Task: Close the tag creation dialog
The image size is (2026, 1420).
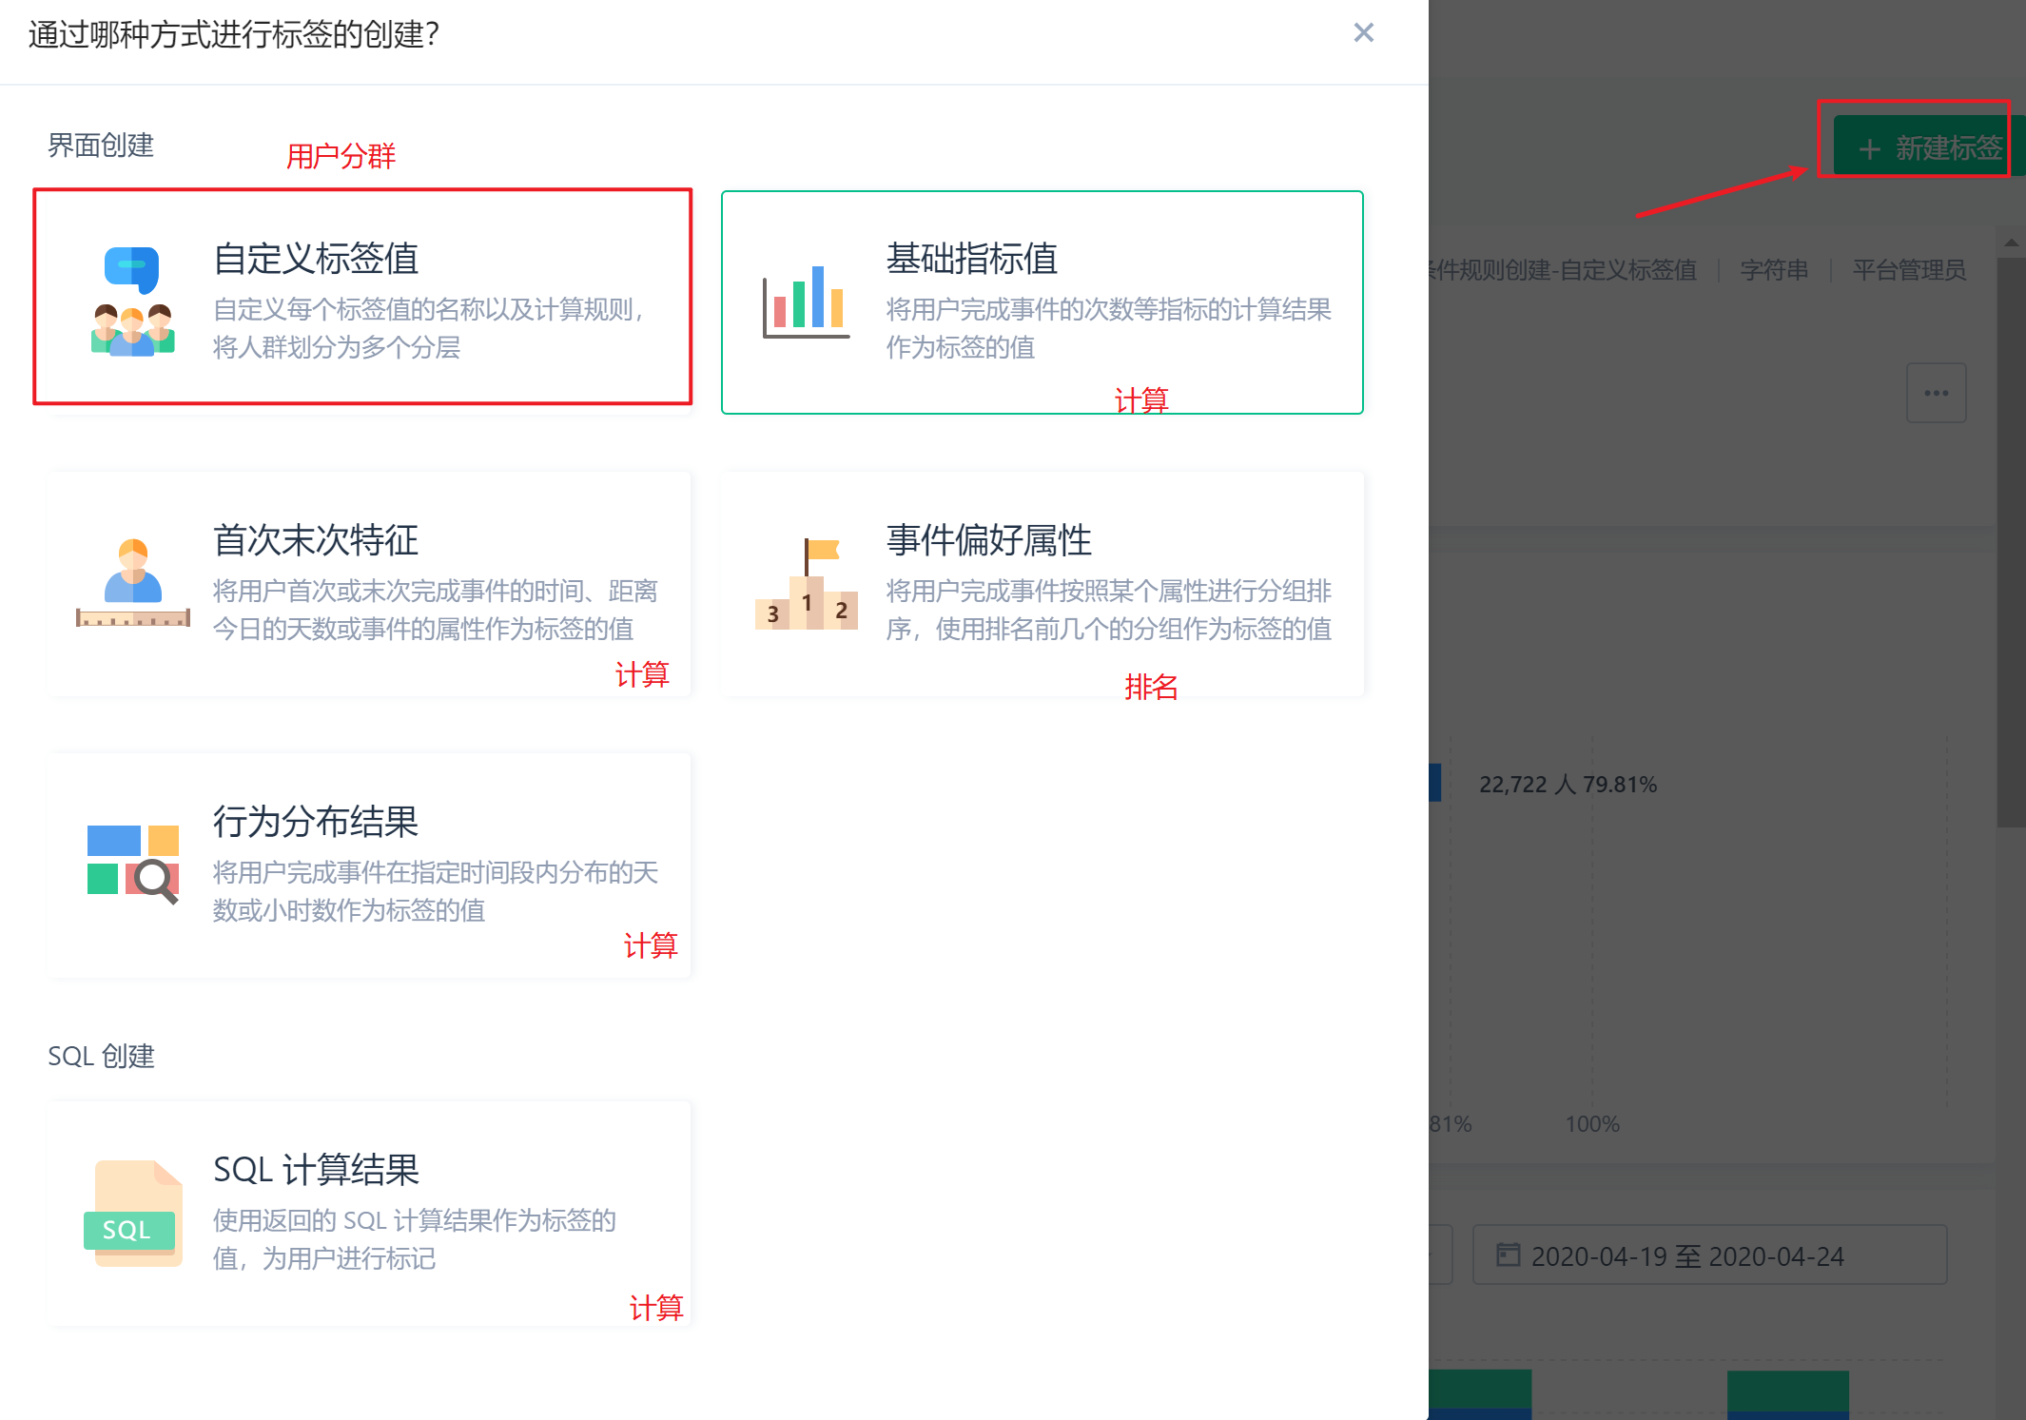Action: (x=1363, y=33)
